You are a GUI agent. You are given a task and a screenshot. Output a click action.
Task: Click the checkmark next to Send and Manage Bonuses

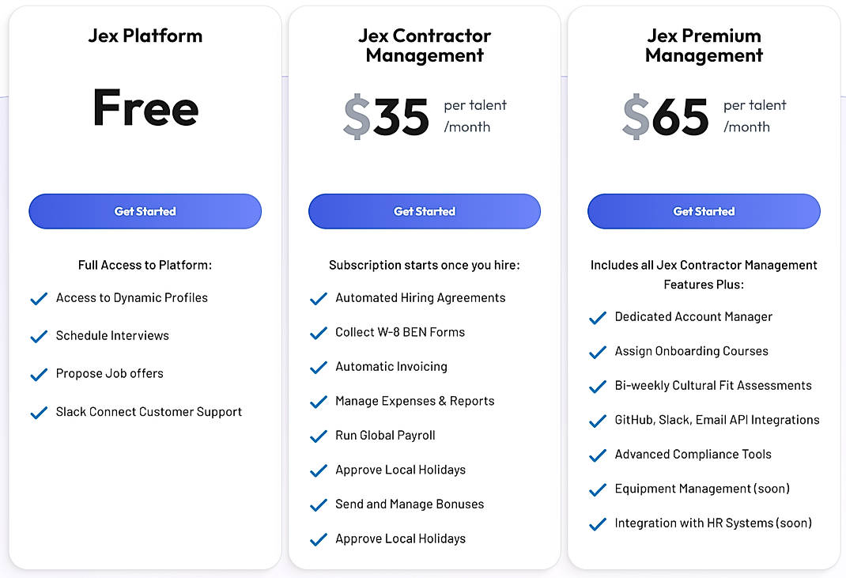point(319,505)
